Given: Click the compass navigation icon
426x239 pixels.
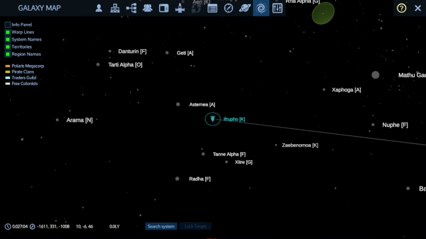Looking at the screenshot, I should click(x=228, y=8).
